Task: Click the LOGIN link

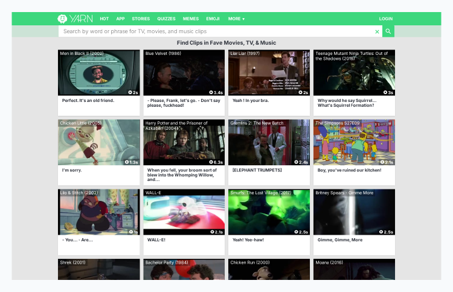Action: (385, 19)
